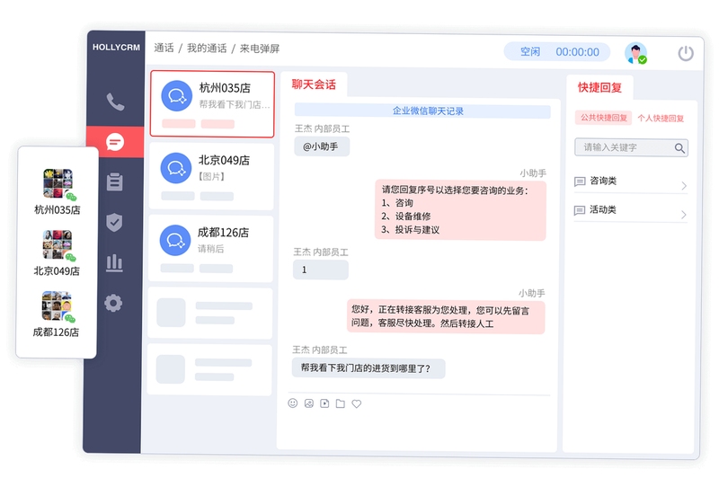
Task: Attach a file with the folder icon
Action: point(341,403)
